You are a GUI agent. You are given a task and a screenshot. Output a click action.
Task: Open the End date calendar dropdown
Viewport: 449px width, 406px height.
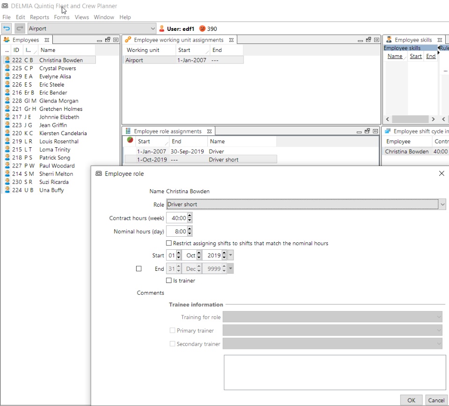coord(231,268)
